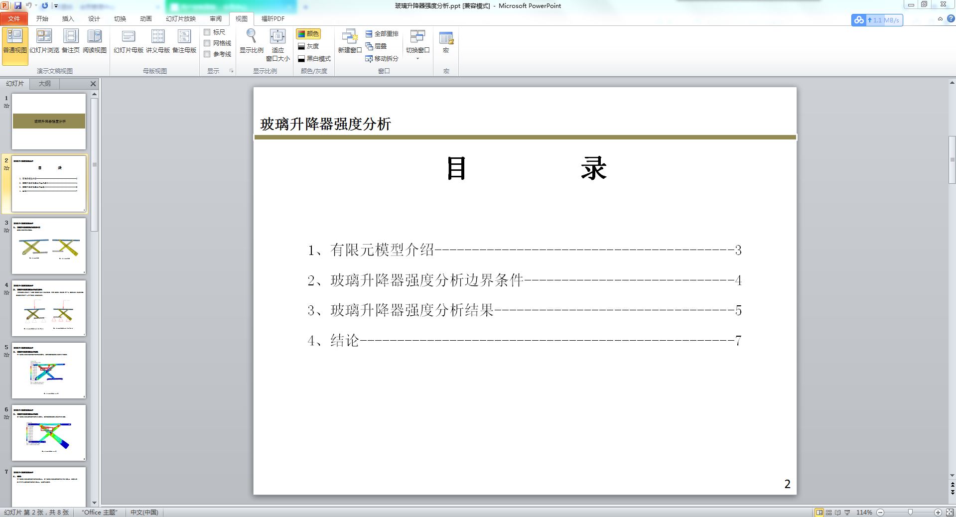Viewport: 956px width, 517px height.
Task: Start Slide Show from status bar icon
Action: 847,512
